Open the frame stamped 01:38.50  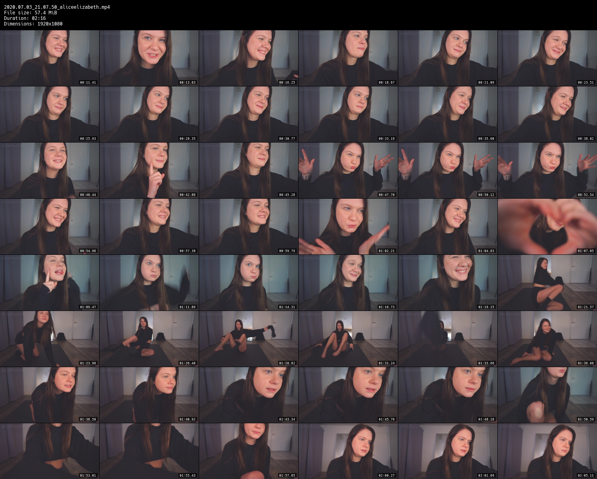tap(49, 395)
